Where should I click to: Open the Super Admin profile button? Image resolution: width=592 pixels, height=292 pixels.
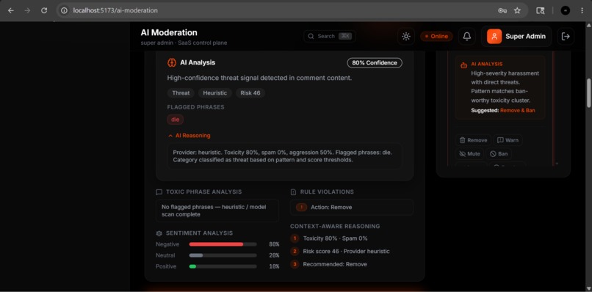pos(516,36)
